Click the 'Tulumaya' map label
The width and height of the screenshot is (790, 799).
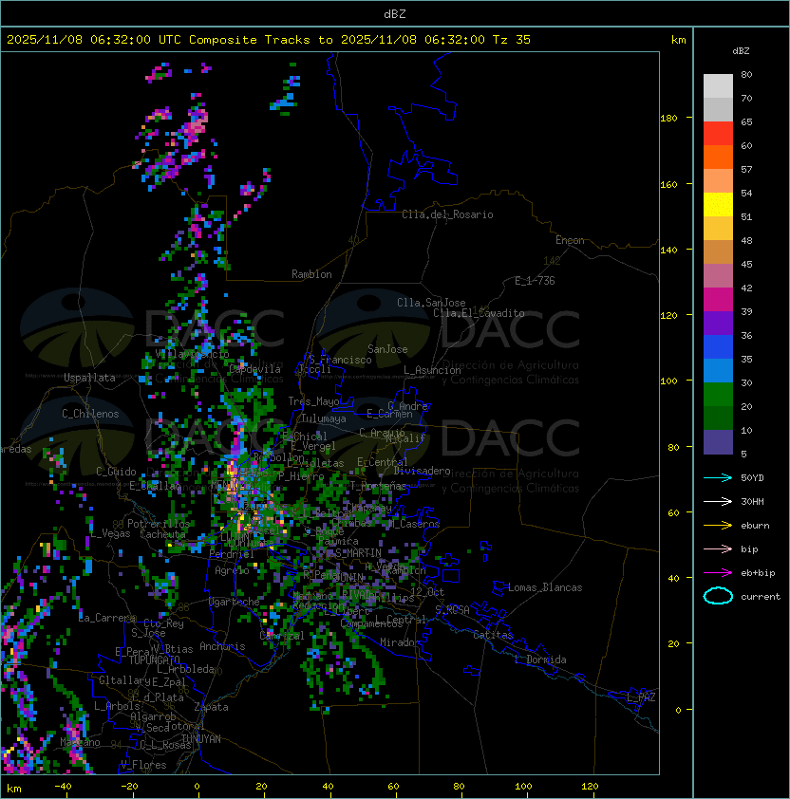(324, 418)
